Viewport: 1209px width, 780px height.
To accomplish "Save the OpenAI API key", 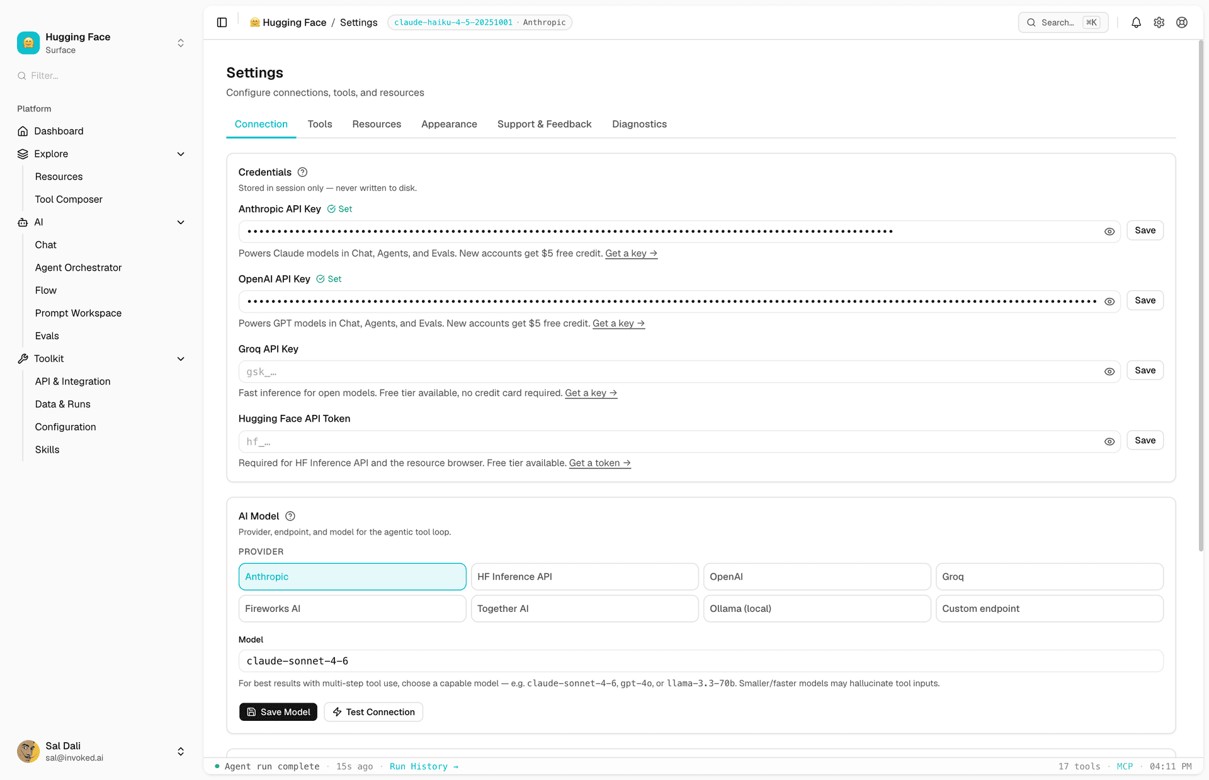I will coord(1145,300).
